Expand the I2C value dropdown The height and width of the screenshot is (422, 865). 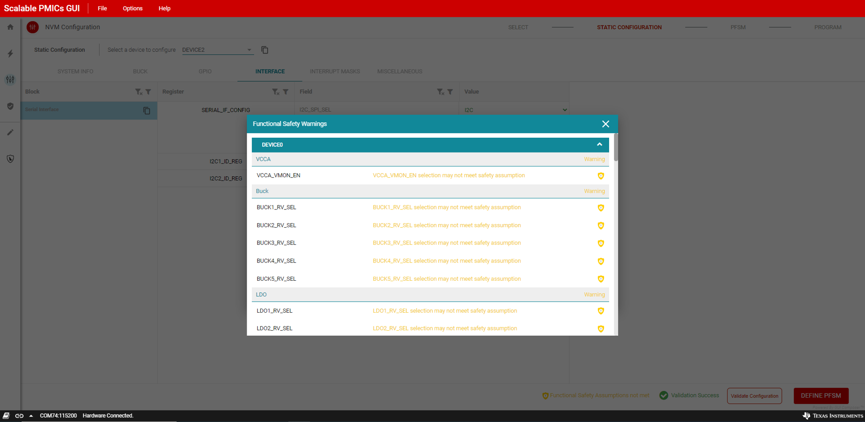564,110
